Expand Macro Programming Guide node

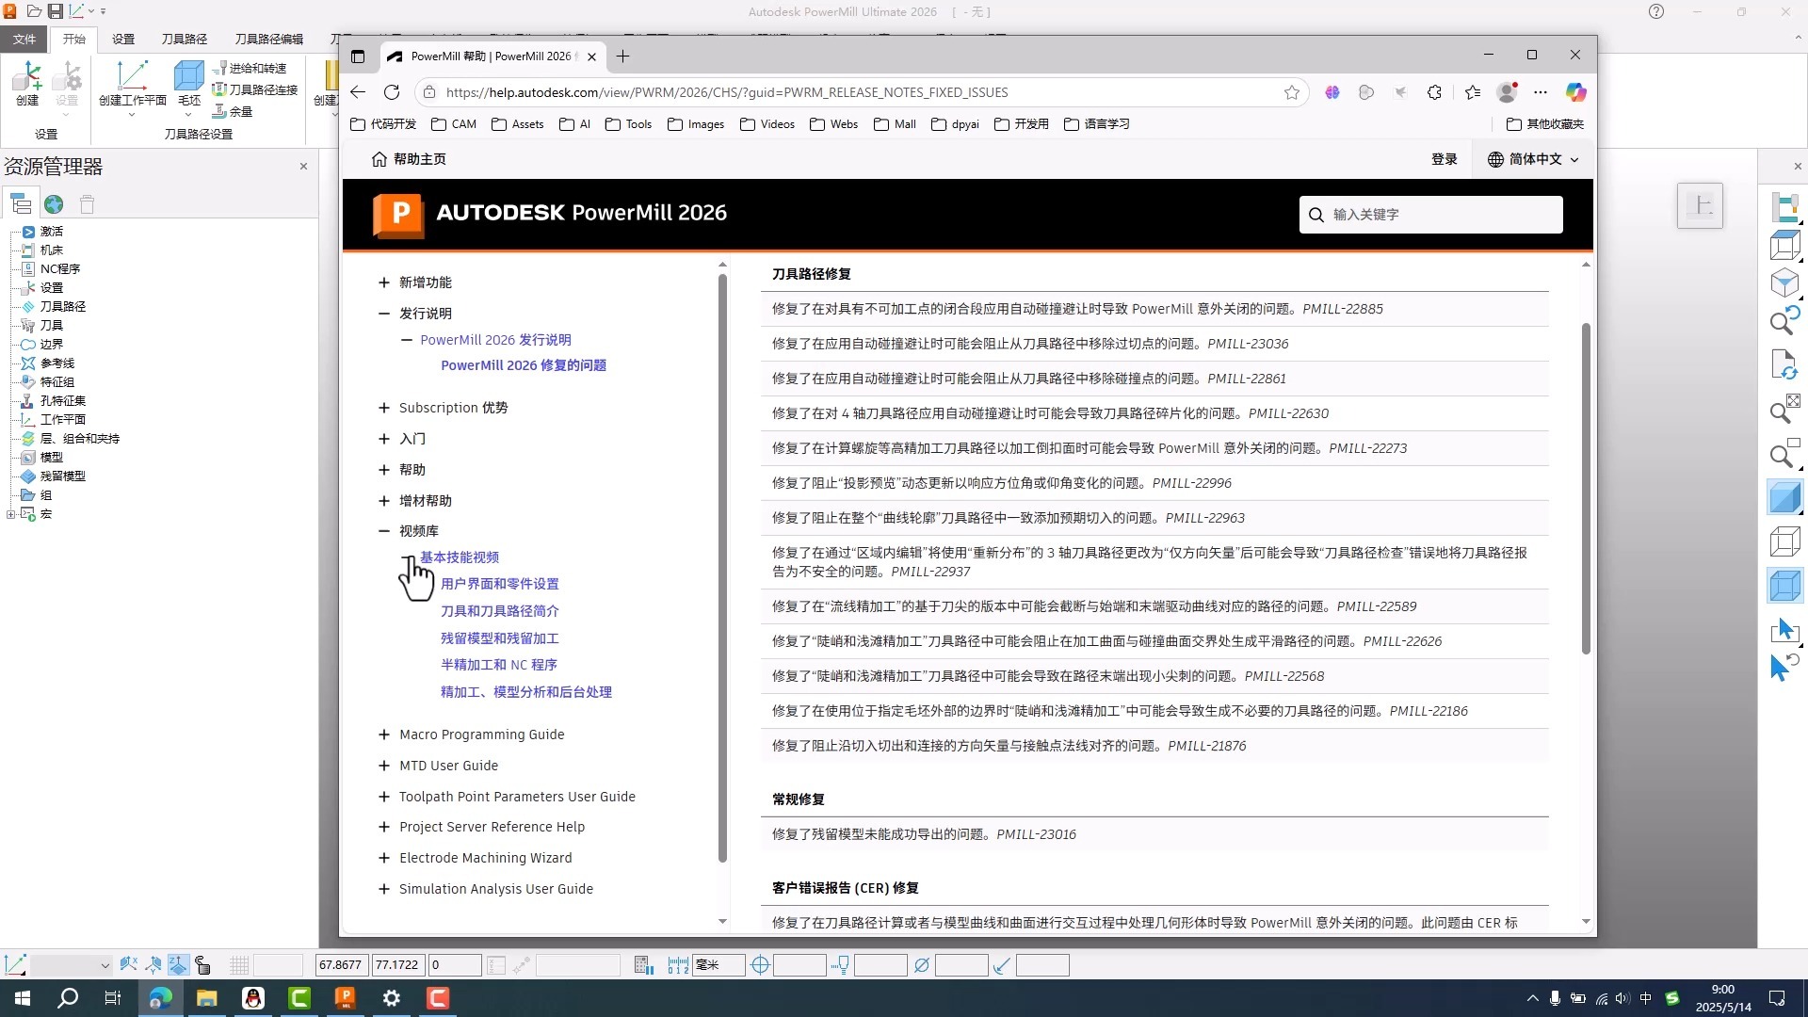(x=383, y=734)
